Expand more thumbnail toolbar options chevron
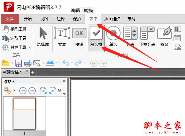The image size is (185, 136). (x=60, y=91)
